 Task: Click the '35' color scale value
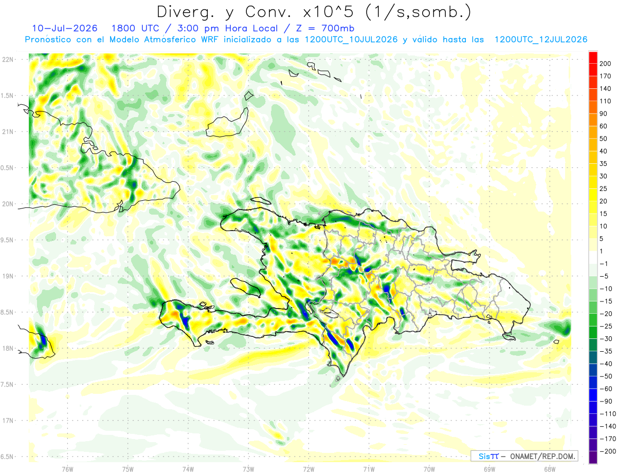604,164
